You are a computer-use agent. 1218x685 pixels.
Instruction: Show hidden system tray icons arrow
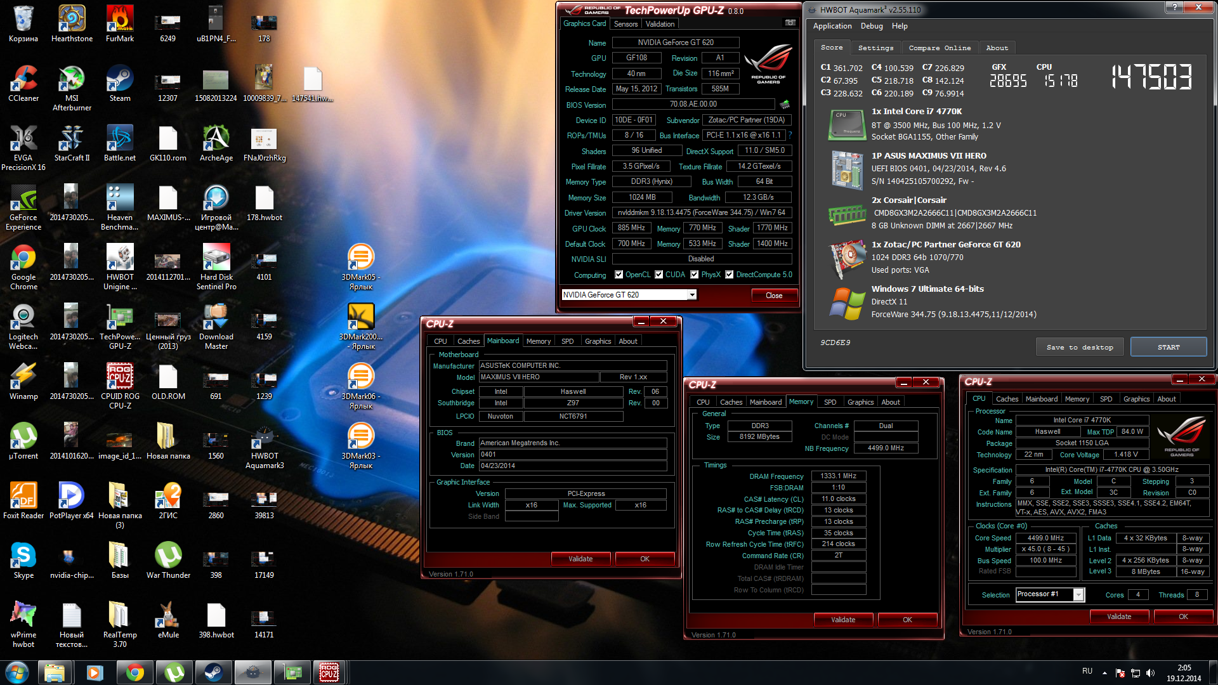point(1104,673)
